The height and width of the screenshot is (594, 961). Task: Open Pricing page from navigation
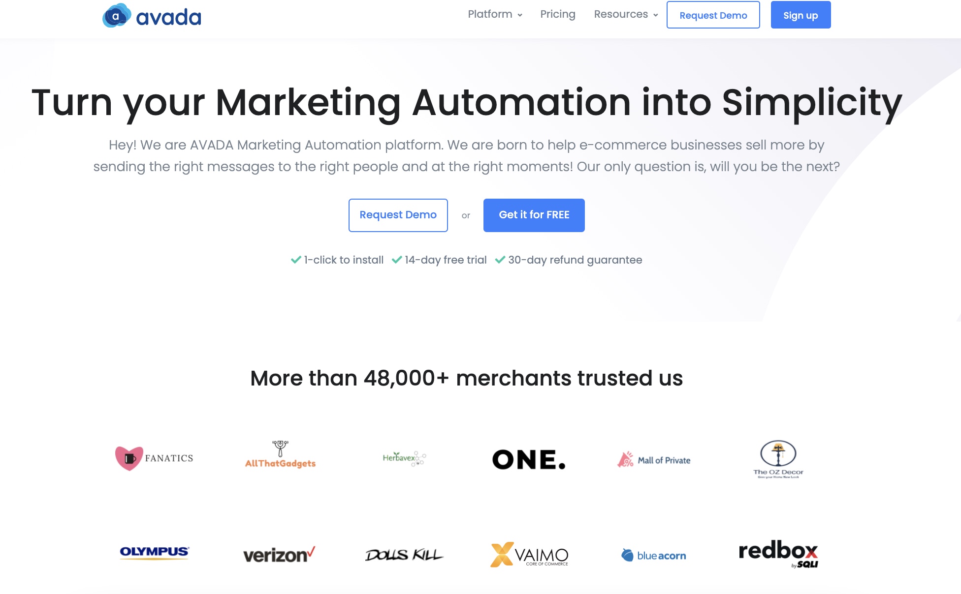click(x=557, y=15)
